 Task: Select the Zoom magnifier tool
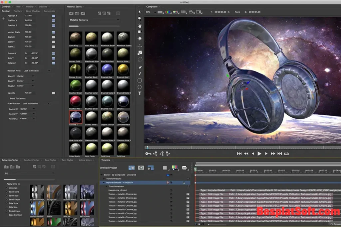[140, 19]
